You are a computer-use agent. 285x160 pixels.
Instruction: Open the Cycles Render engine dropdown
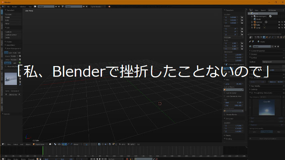click(98, 7)
